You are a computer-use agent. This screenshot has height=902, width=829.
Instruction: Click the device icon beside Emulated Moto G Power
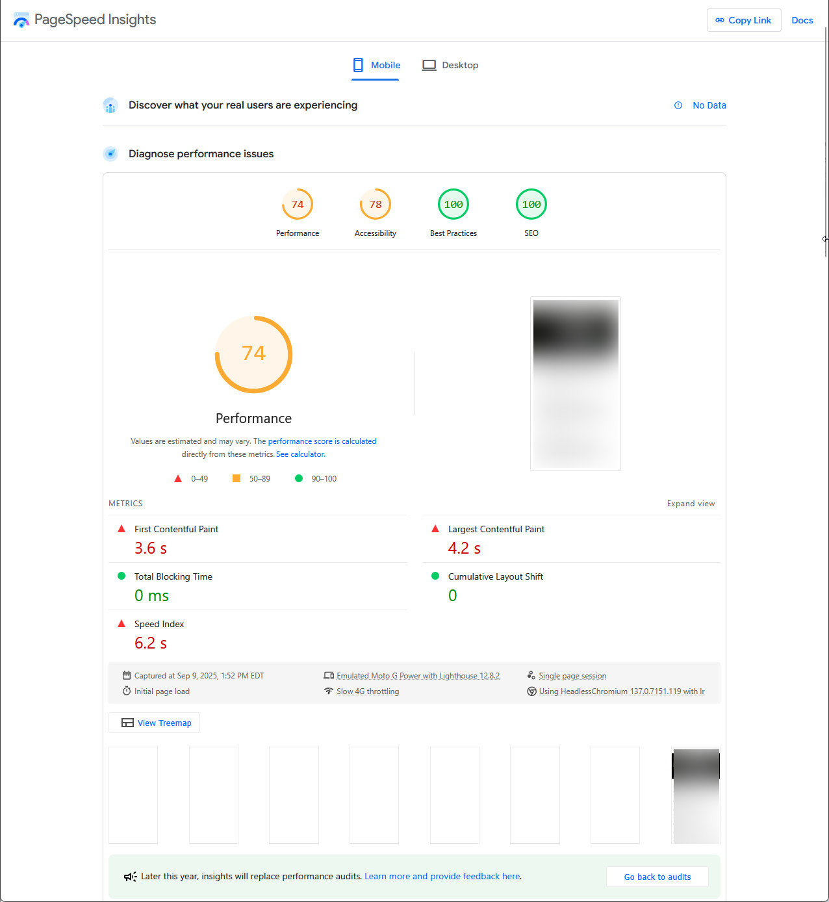tap(329, 675)
